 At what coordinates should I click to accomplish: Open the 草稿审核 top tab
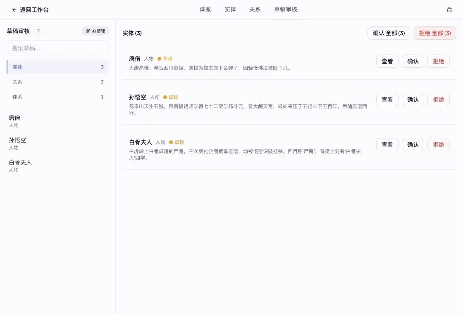tap(286, 10)
